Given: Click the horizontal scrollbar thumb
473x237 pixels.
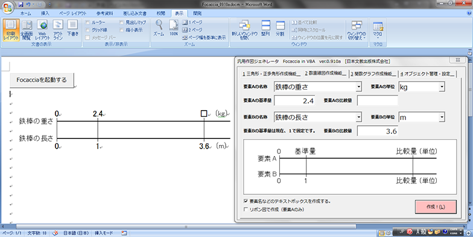Looking at the screenshot, I should (186, 226).
